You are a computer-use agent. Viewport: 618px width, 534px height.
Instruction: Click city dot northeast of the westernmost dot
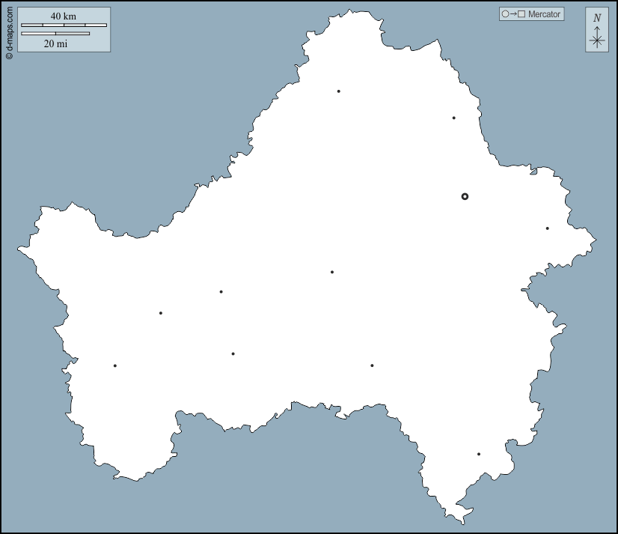160,313
